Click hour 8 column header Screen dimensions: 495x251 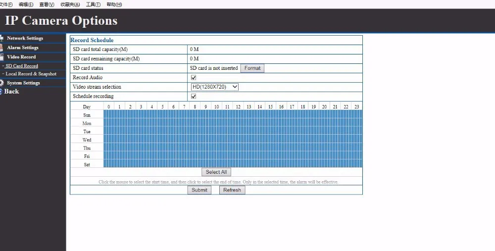coord(195,107)
